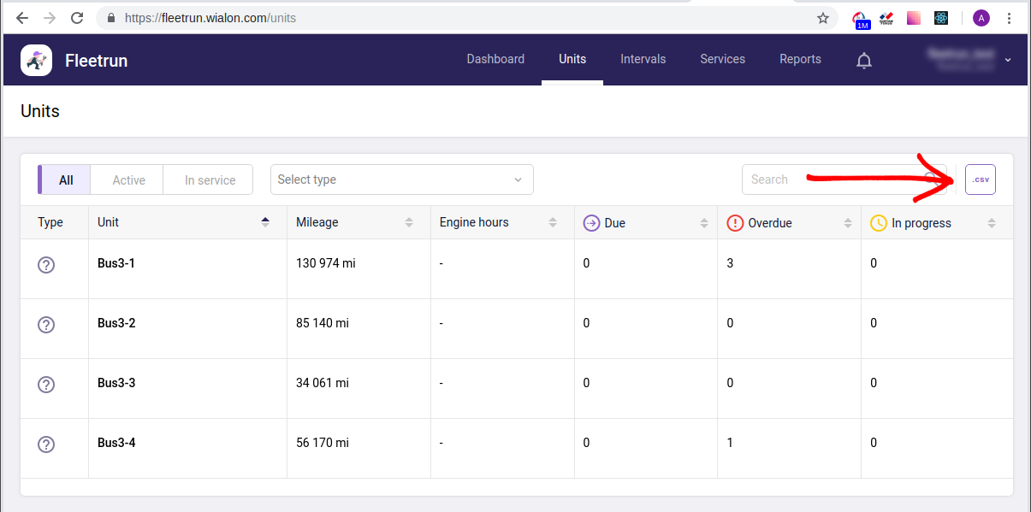Open the React developer tools extension
The height and width of the screenshot is (512, 1031).
pyautogui.click(x=941, y=18)
